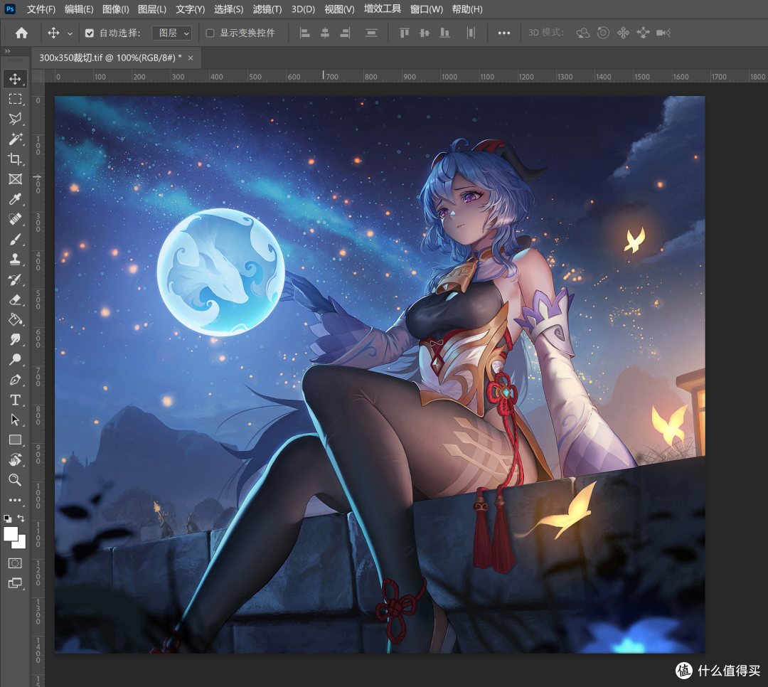Viewport: 768px width, 687px height.
Task: Open the 滤镜(T) menu
Action: 267,9
